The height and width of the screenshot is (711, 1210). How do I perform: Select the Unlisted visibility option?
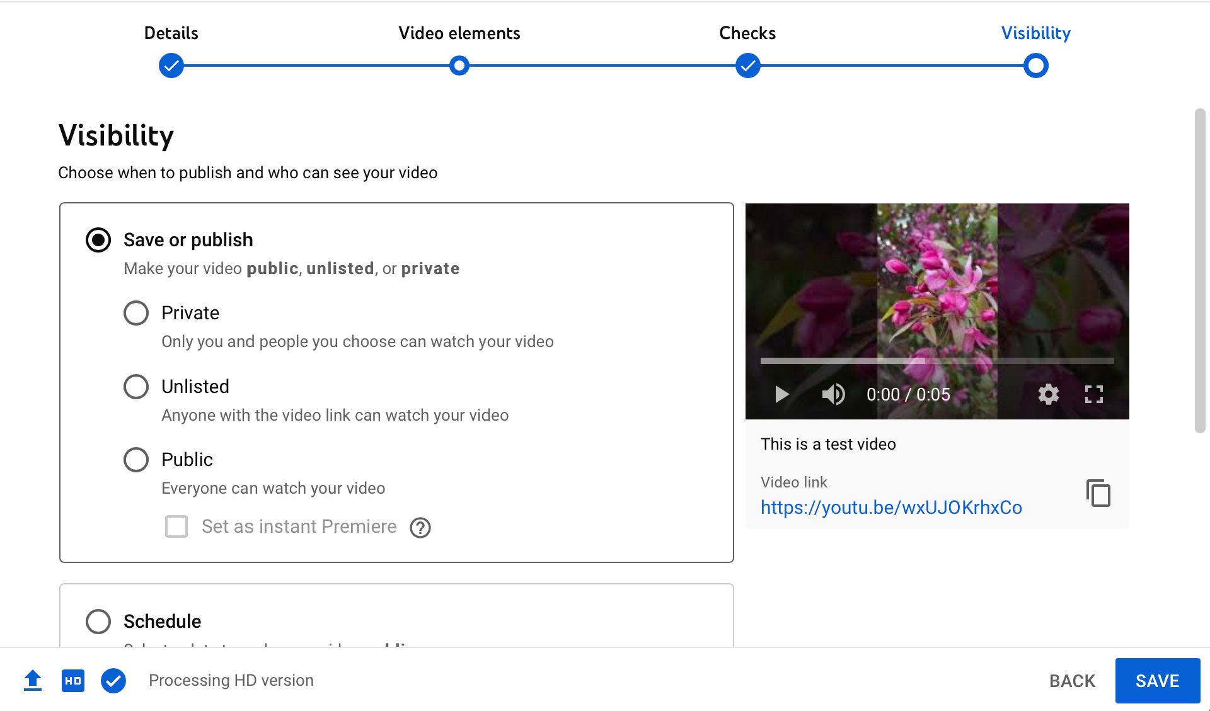[x=136, y=387]
